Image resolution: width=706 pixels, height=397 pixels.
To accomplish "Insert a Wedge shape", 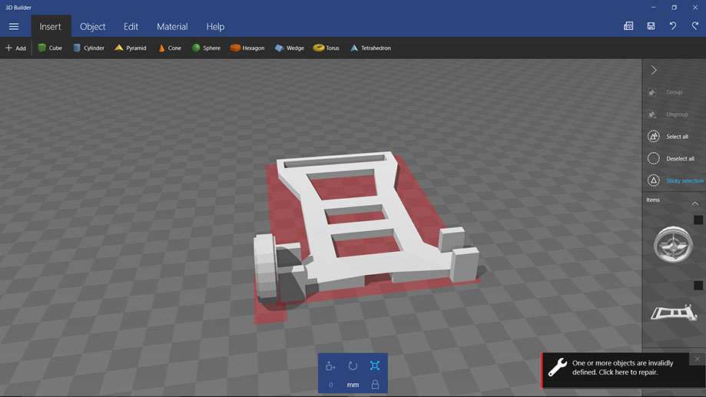I will 290,48.
